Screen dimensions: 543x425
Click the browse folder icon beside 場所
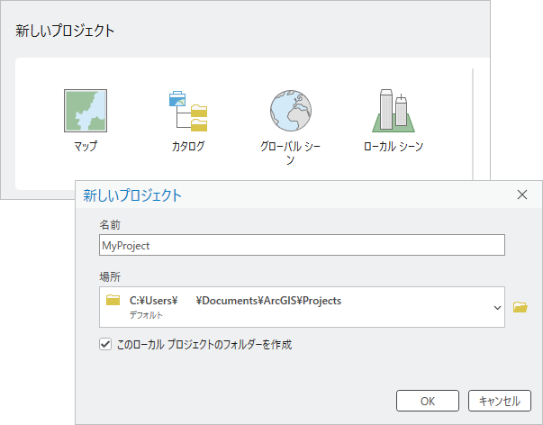[x=520, y=307]
